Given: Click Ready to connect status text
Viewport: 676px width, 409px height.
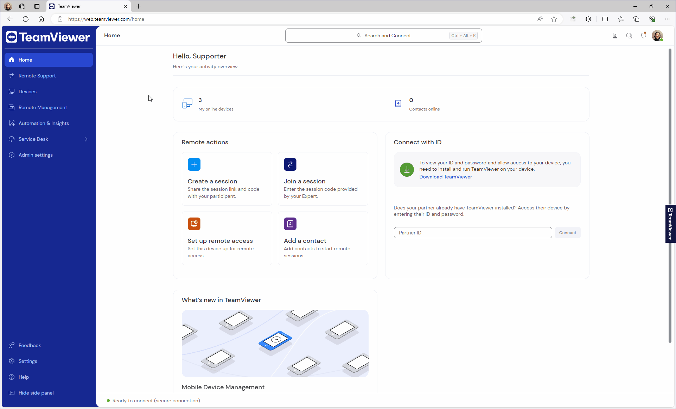Looking at the screenshot, I should 156,401.
